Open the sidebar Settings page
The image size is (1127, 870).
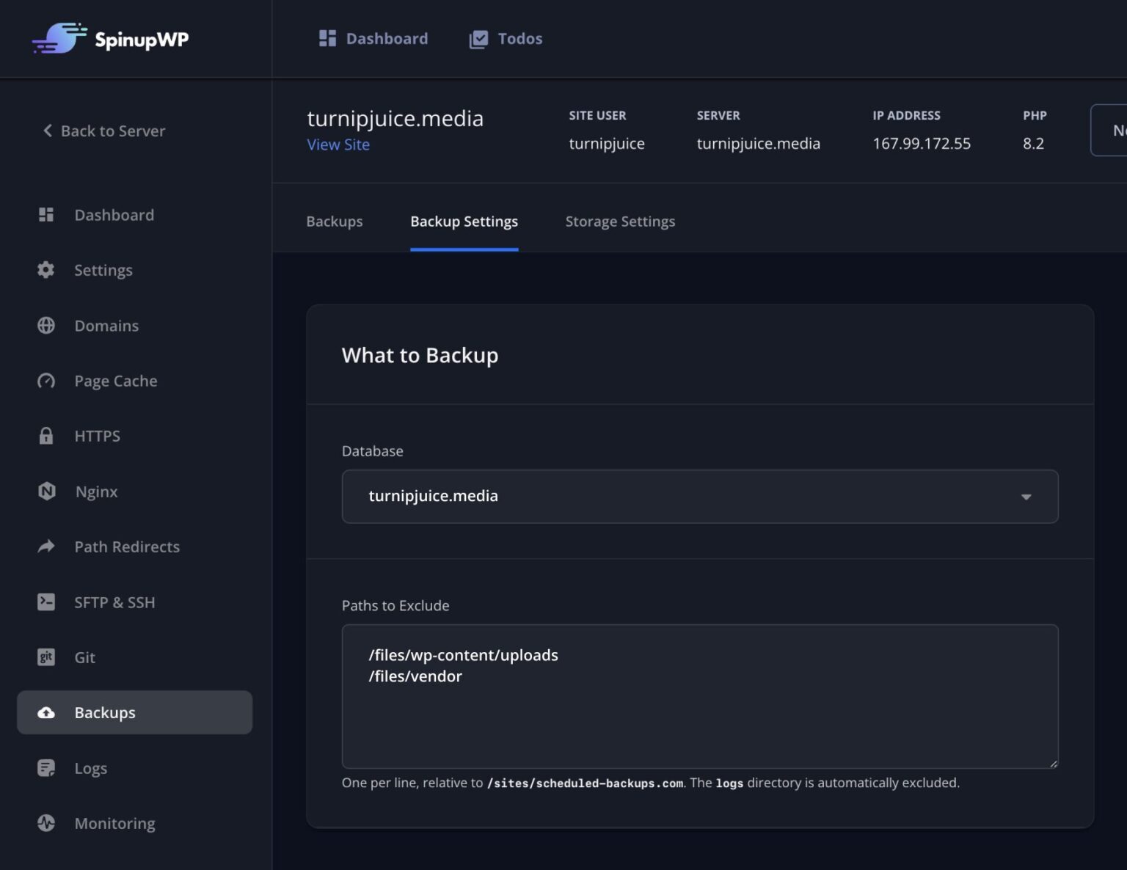click(x=134, y=270)
